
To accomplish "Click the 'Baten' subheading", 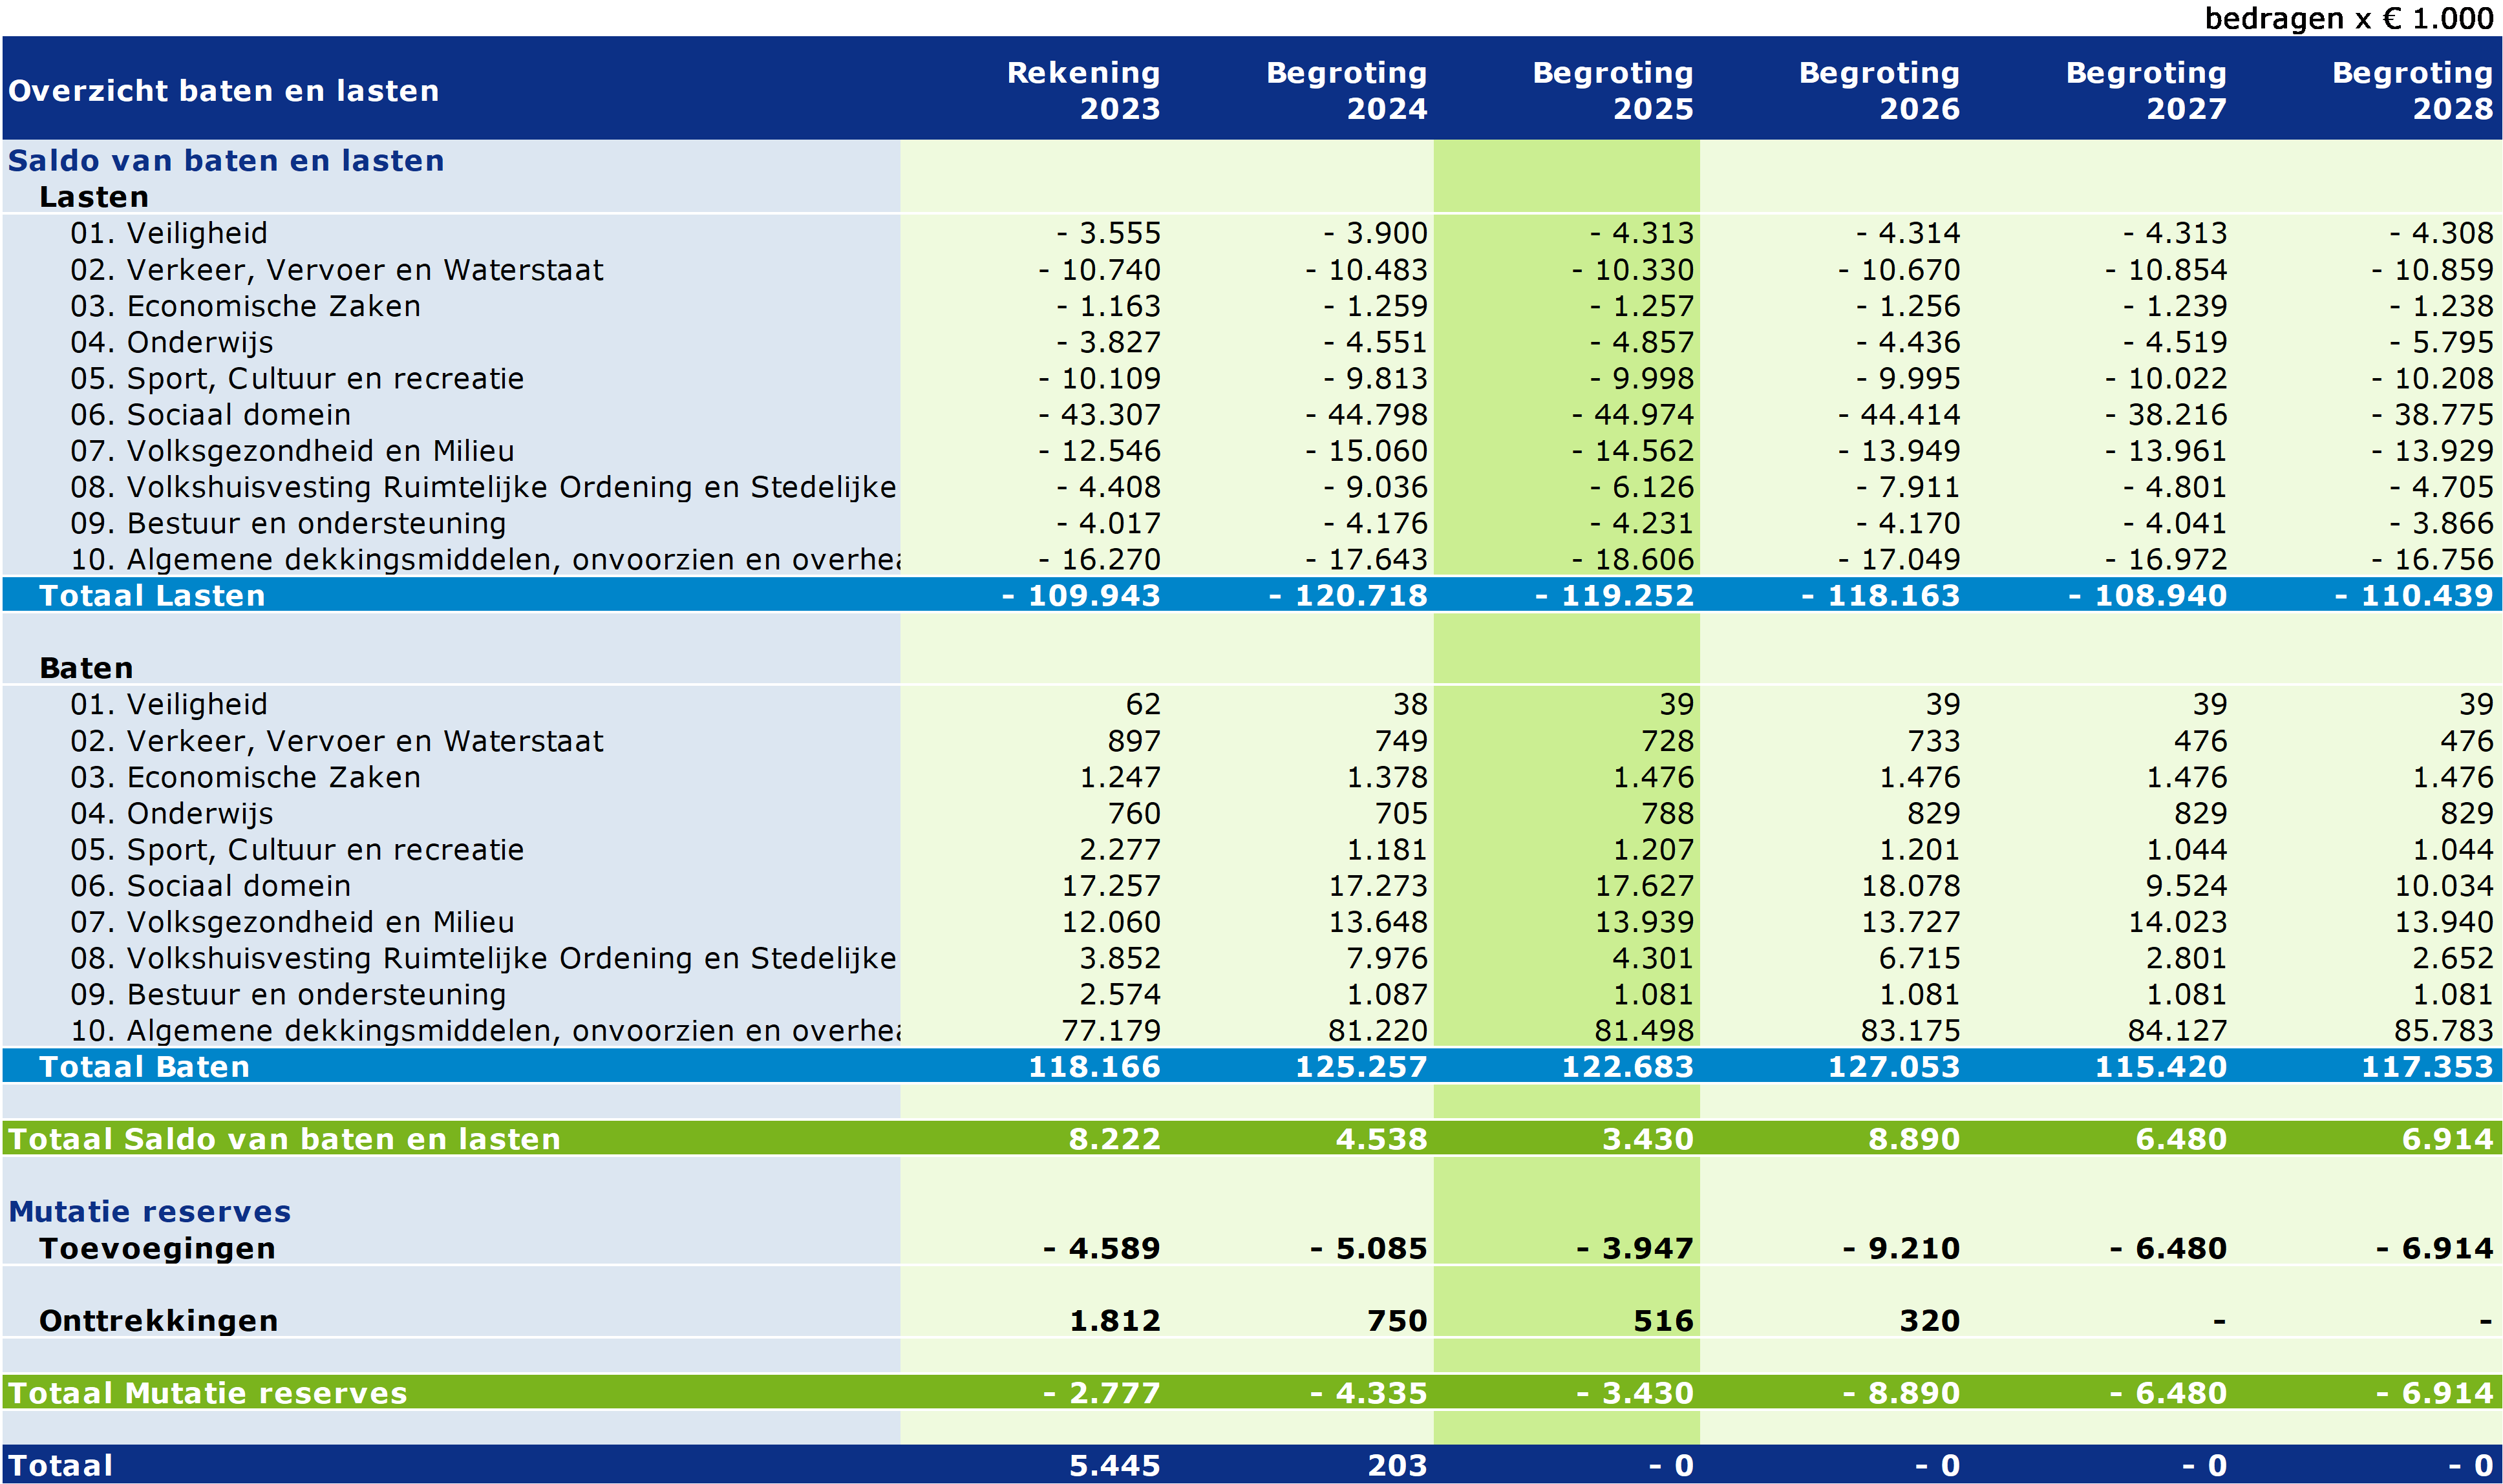I will coord(86,668).
